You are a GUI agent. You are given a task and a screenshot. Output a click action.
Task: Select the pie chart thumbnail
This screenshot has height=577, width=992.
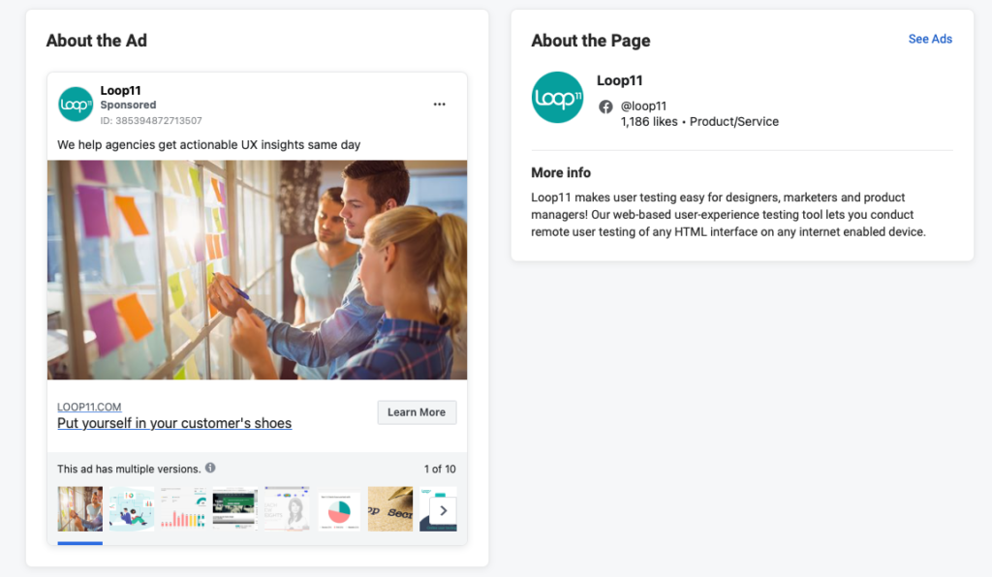pos(339,509)
